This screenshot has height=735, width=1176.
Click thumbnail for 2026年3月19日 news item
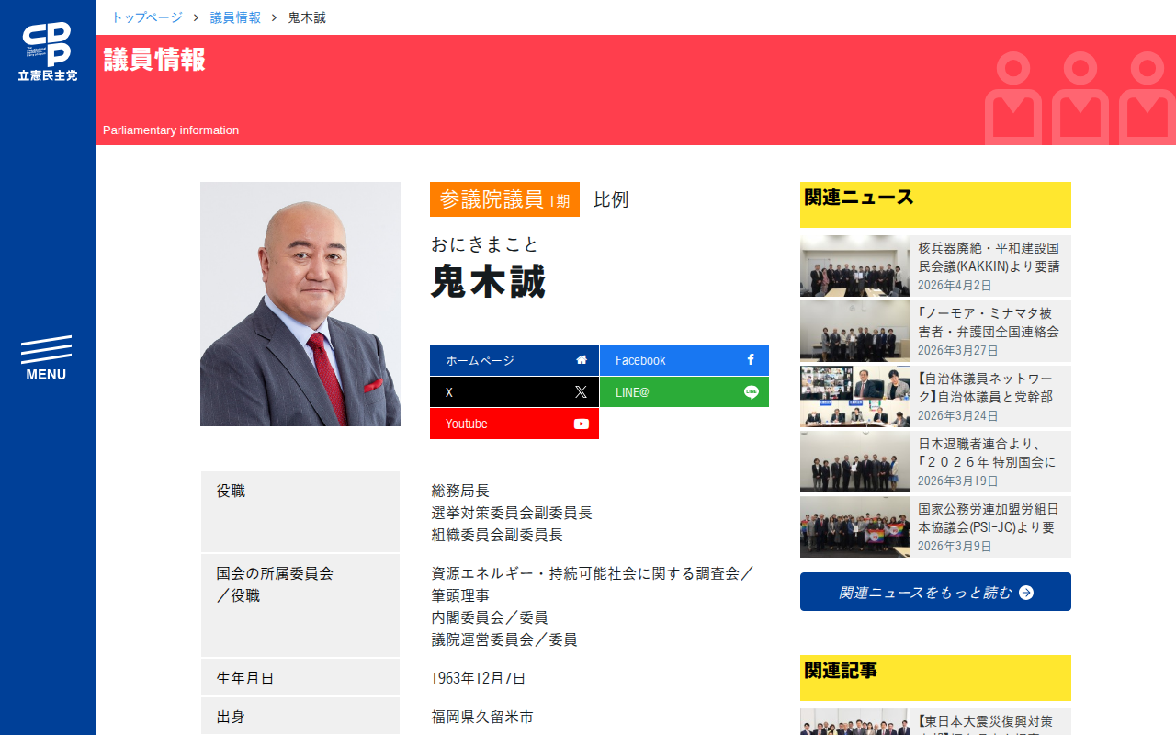(x=855, y=462)
